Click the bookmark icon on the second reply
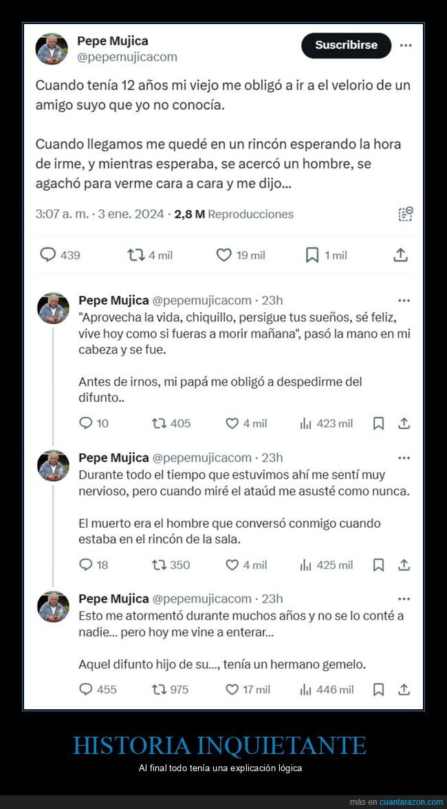 click(x=378, y=565)
